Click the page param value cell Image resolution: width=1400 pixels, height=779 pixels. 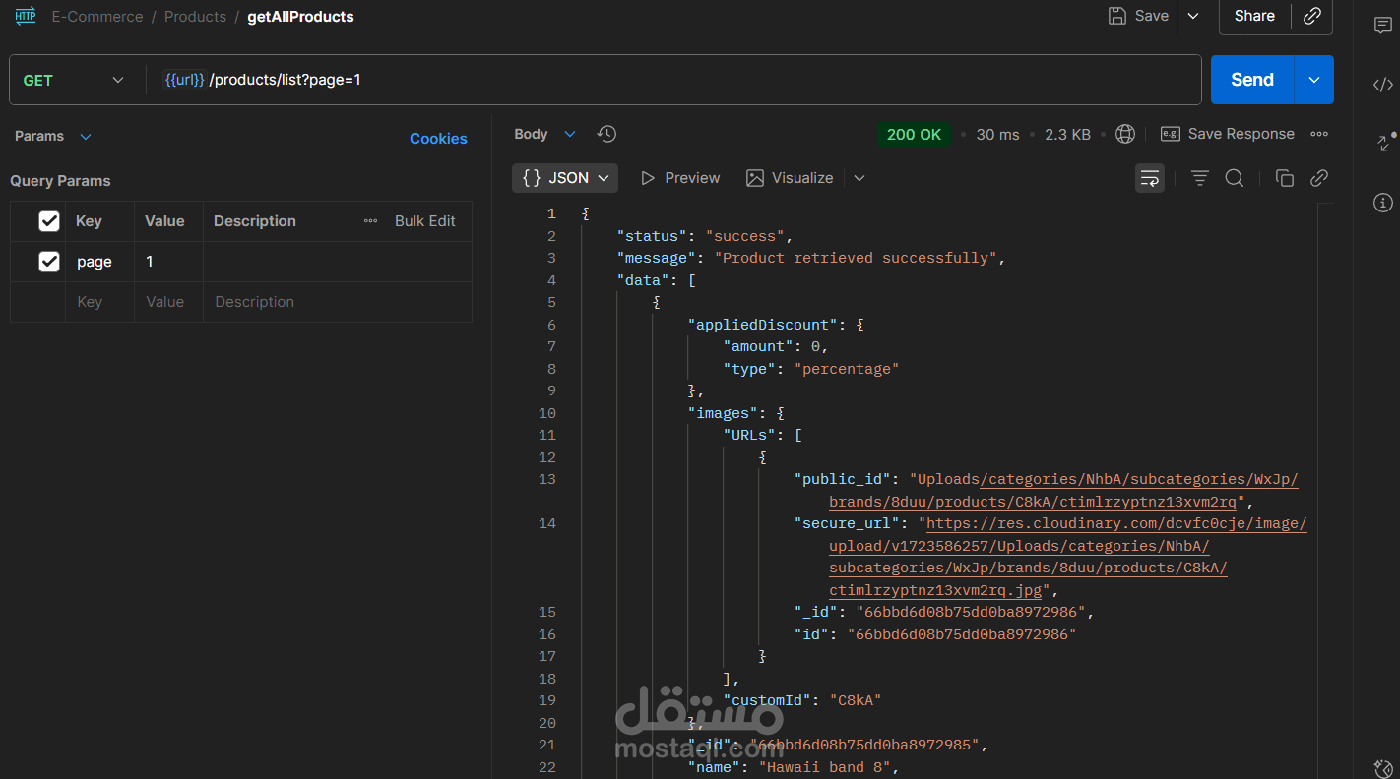point(168,262)
